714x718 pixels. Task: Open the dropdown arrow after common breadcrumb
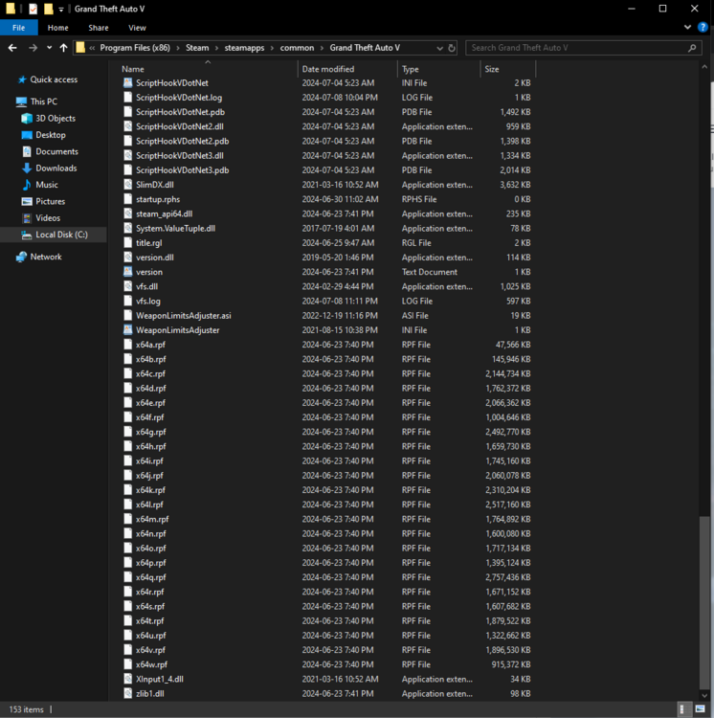pos(323,48)
